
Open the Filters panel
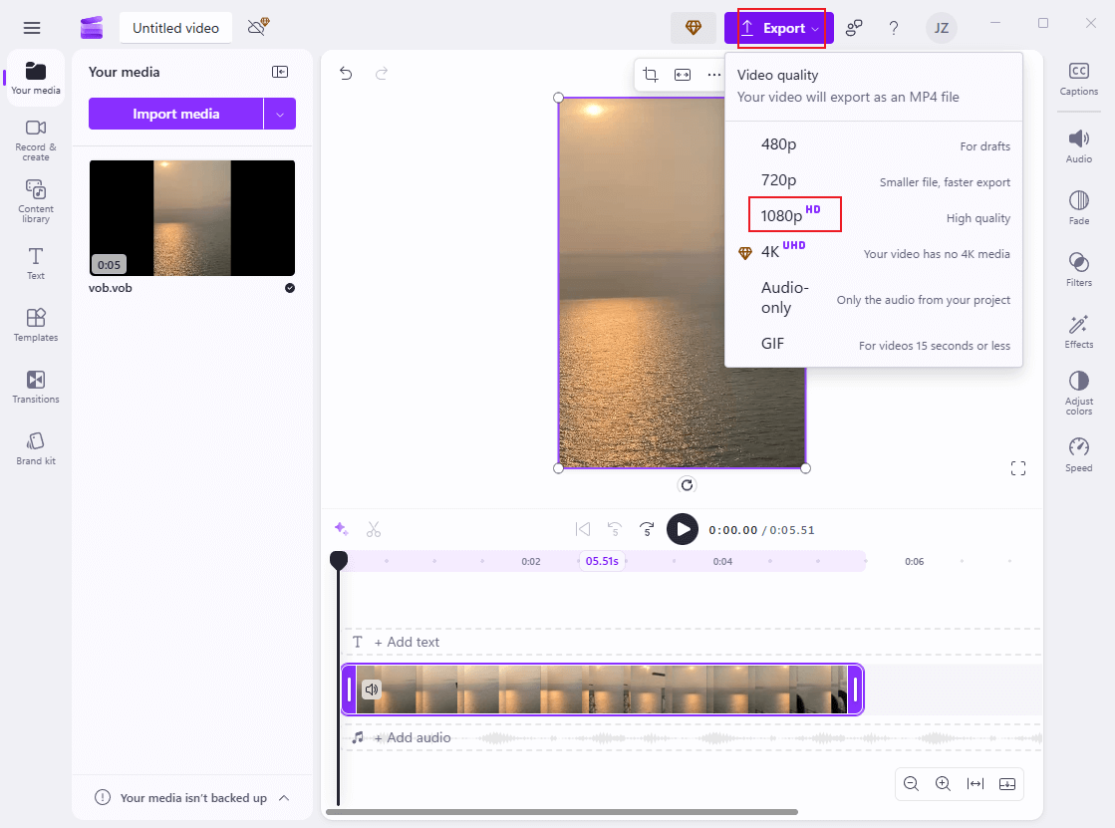point(1078,268)
